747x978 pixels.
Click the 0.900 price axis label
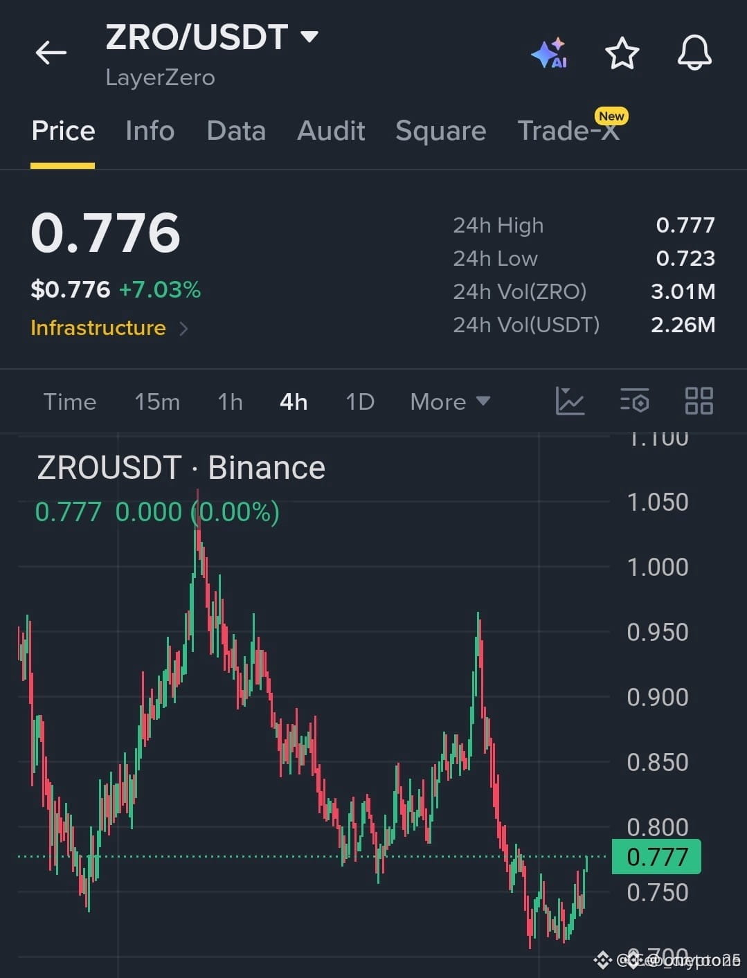(658, 698)
